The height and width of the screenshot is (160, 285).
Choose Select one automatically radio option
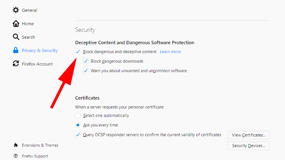click(x=78, y=115)
